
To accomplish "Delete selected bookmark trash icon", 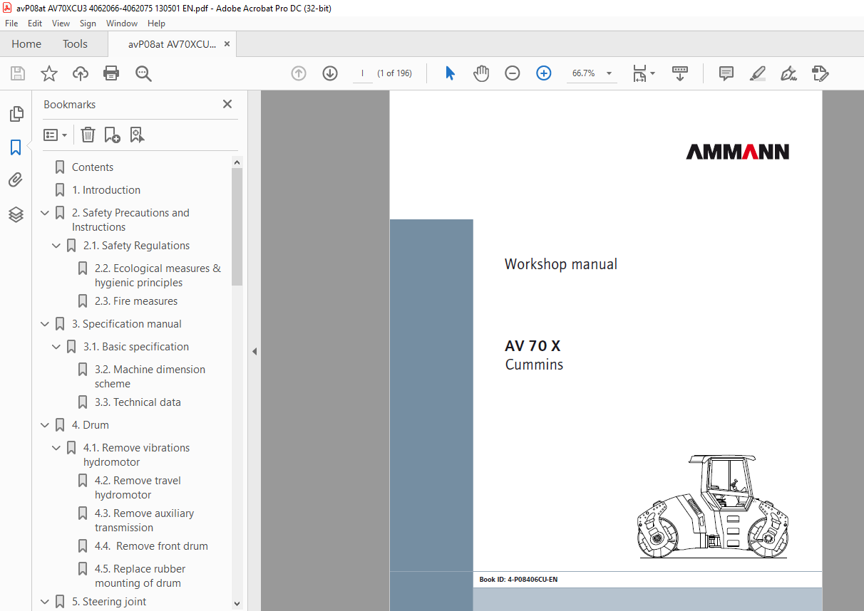I will click(88, 135).
